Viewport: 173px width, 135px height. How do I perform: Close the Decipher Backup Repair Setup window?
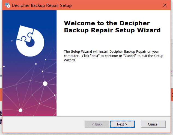[165, 5]
